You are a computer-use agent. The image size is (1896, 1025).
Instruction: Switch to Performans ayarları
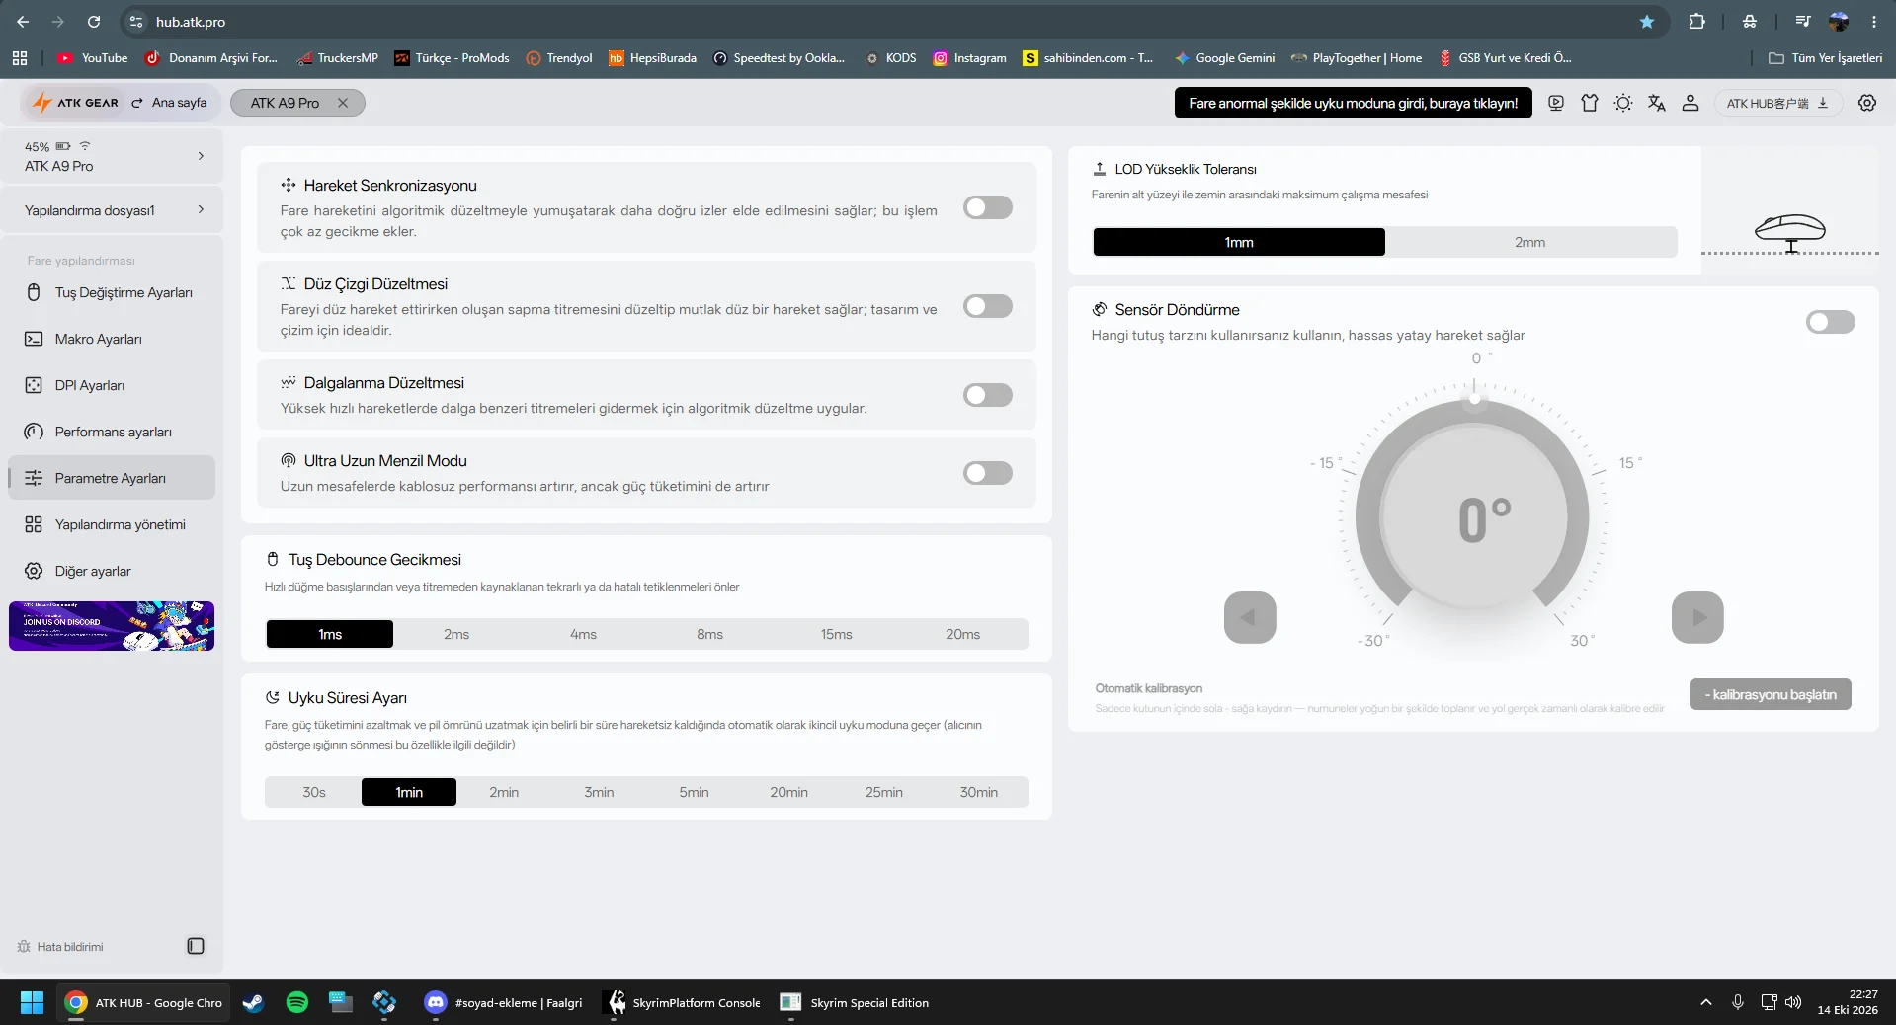click(x=112, y=432)
